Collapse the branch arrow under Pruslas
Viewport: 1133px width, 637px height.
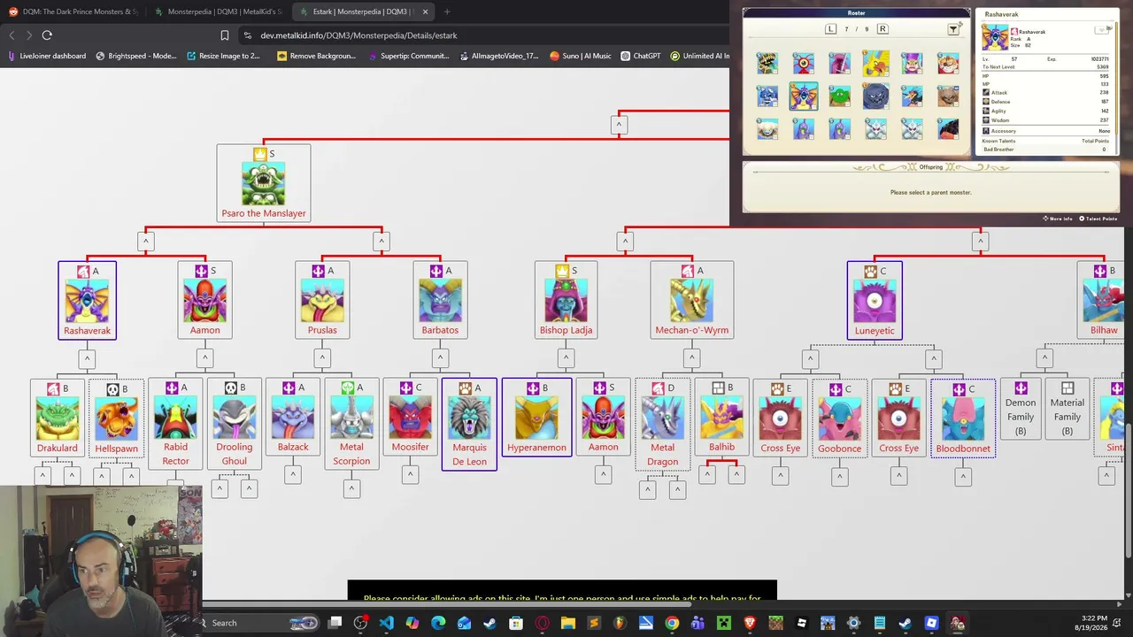click(322, 359)
